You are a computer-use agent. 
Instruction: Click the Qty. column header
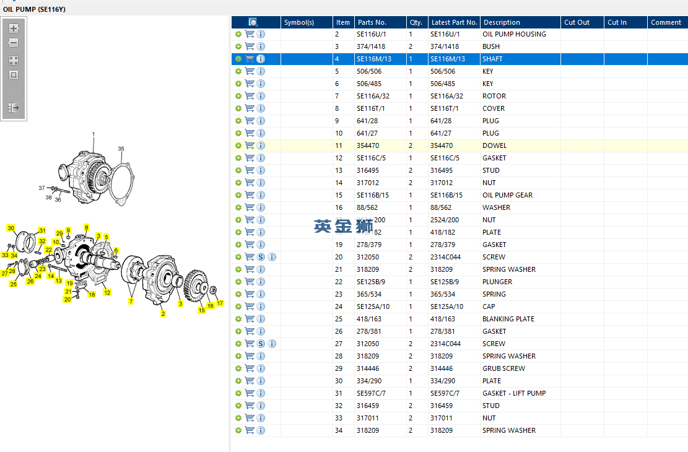pyautogui.click(x=417, y=22)
